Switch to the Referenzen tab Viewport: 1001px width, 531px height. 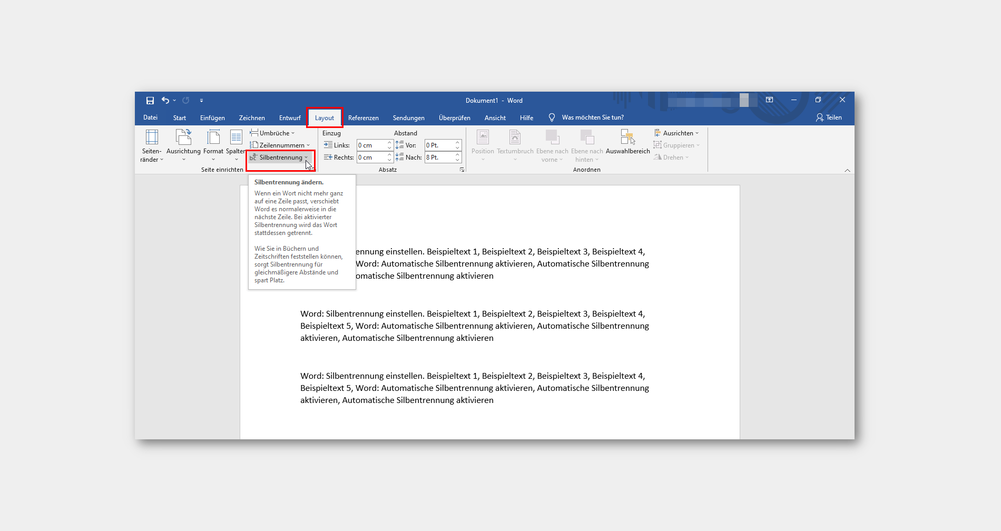364,118
